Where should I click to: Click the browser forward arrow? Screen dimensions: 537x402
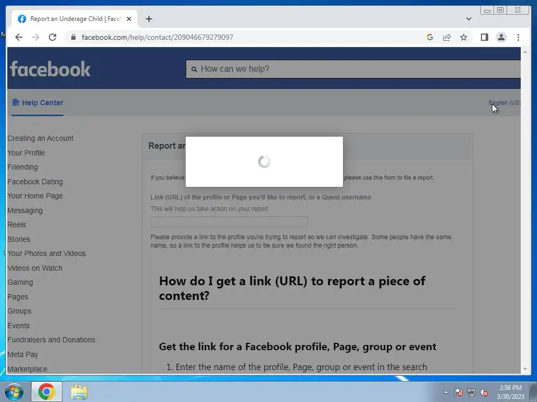[x=36, y=37]
